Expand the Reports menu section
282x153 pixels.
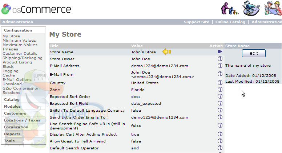(12, 134)
